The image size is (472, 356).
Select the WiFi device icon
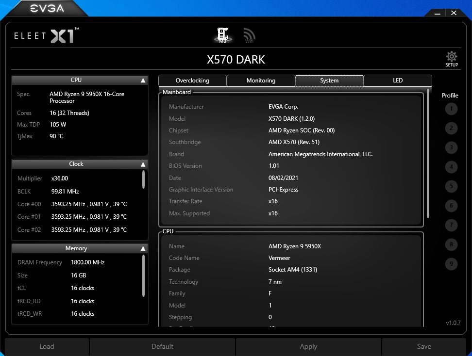(249, 35)
